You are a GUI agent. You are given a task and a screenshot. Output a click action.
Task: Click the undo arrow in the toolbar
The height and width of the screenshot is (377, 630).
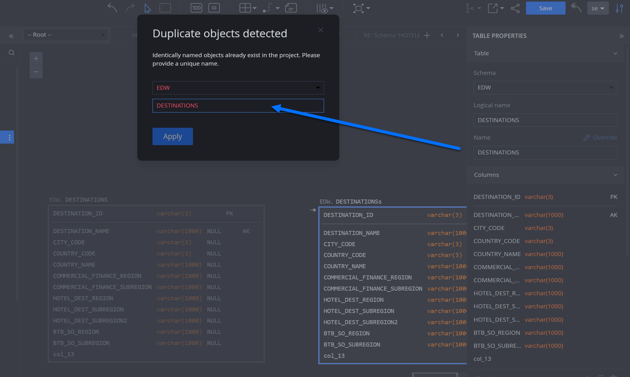tap(112, 8)
